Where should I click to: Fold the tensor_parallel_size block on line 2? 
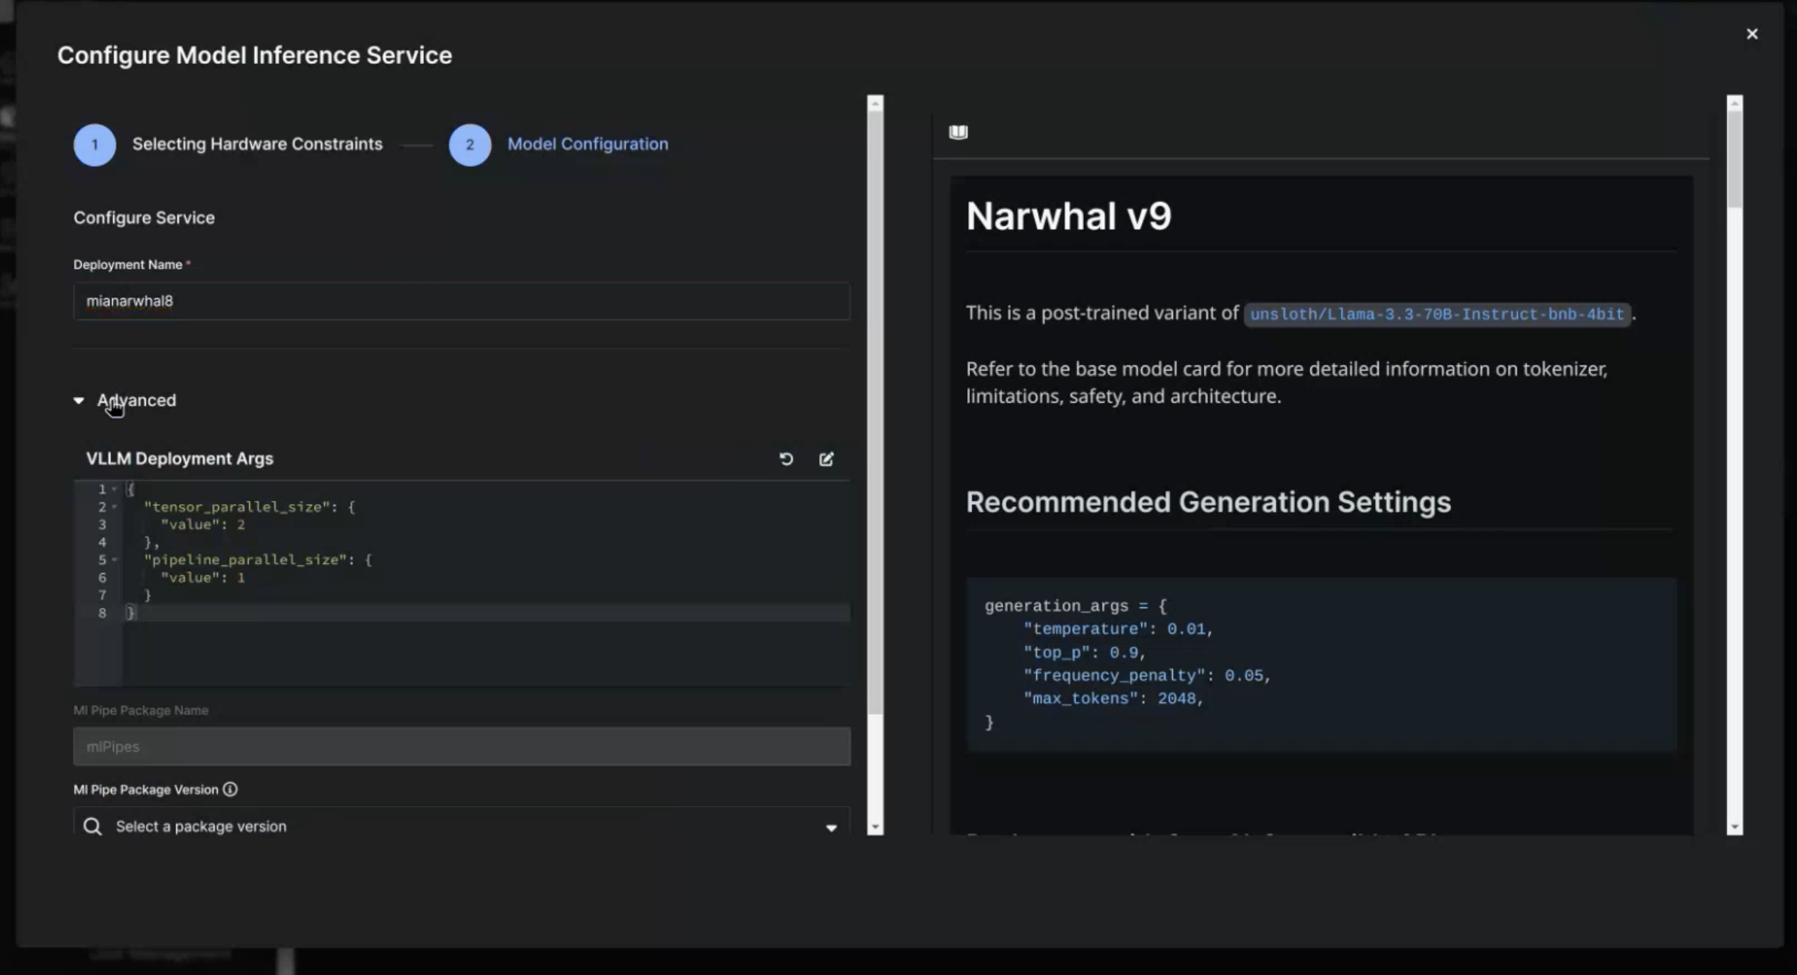click(114, 507)
